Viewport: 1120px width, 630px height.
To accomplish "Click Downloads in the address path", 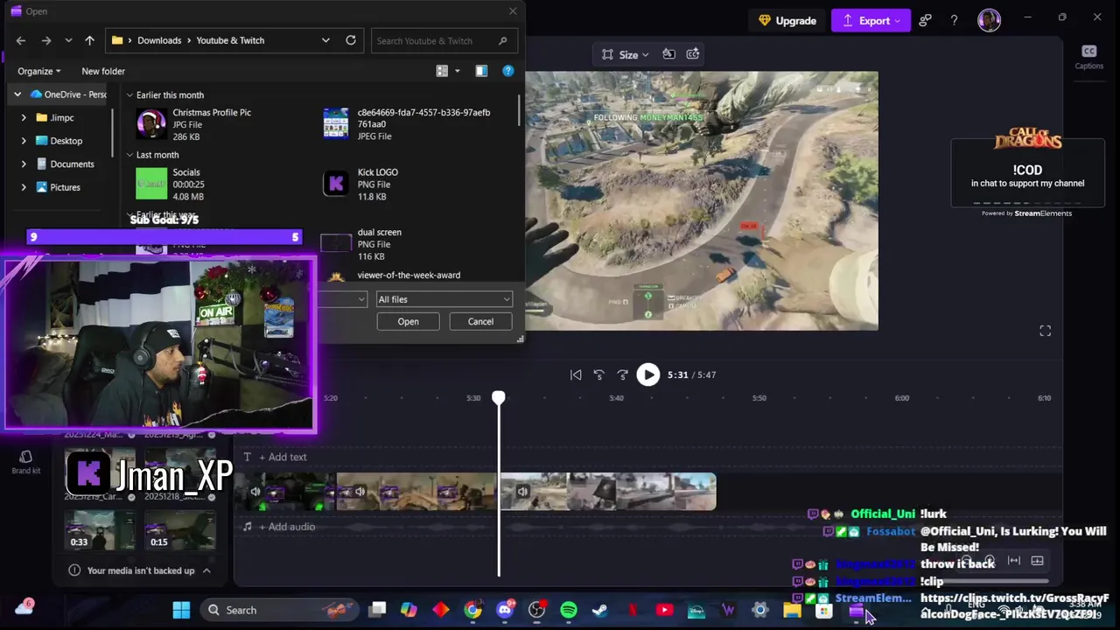I will click(x=159, y=40).
